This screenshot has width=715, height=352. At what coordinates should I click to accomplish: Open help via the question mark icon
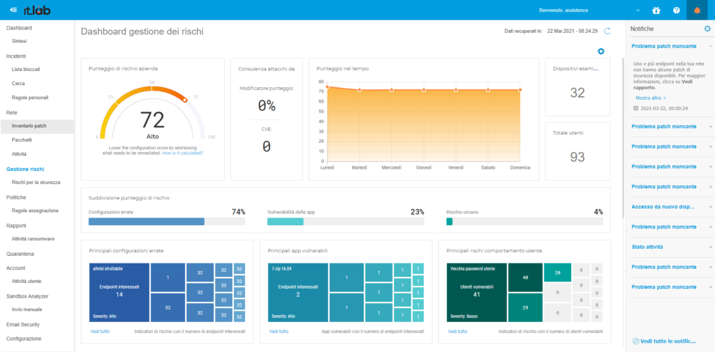pyautogui.click(x=676, y=10)
